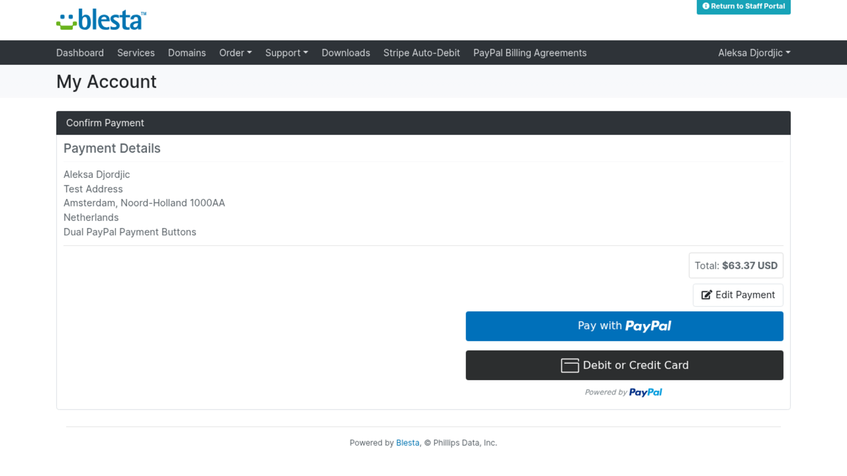Click the Payment Details heading
Image resolution: width=847 pixels, height=476 pixels.
tap(112, 149)
